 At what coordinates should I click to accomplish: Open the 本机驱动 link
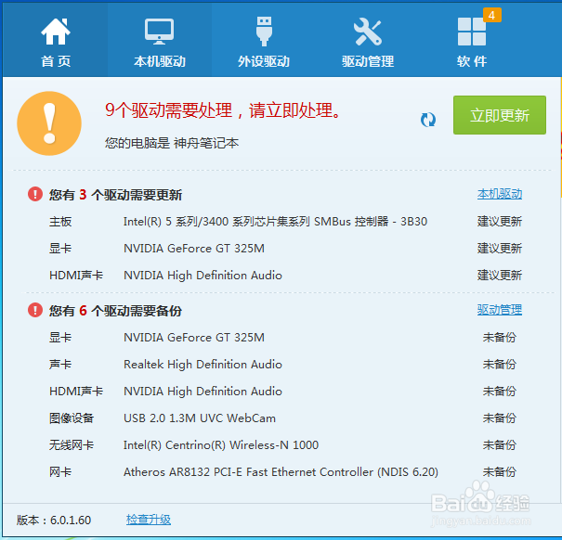[499, 194]
